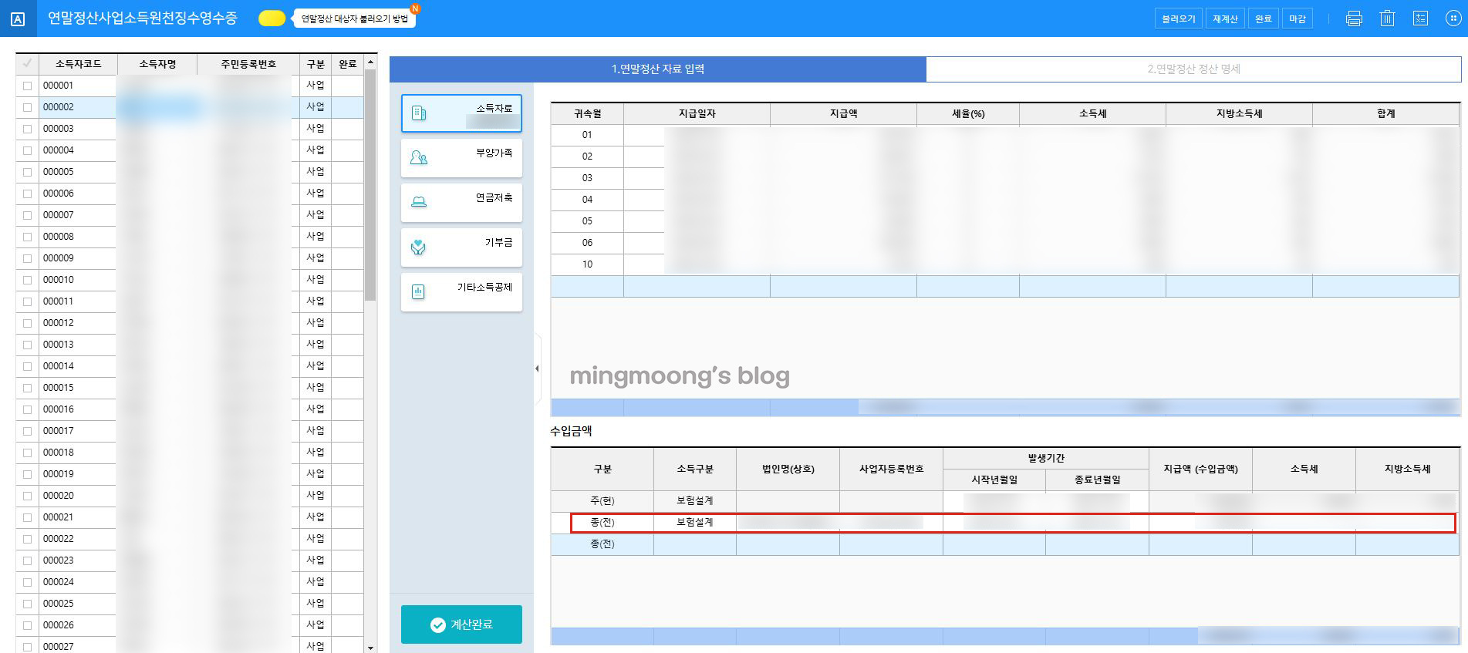
Task: Click the 소득자료 building icon
Action: tap(419, 113)
